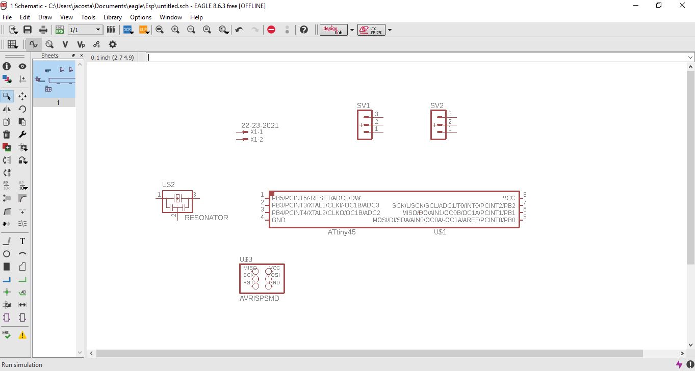Run the ERC check tool
Image resolution: width=695 pixels, height=371 pixels.
click(x=7, y=335)
